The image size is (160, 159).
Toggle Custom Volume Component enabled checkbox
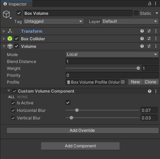(x=14, y=91)
